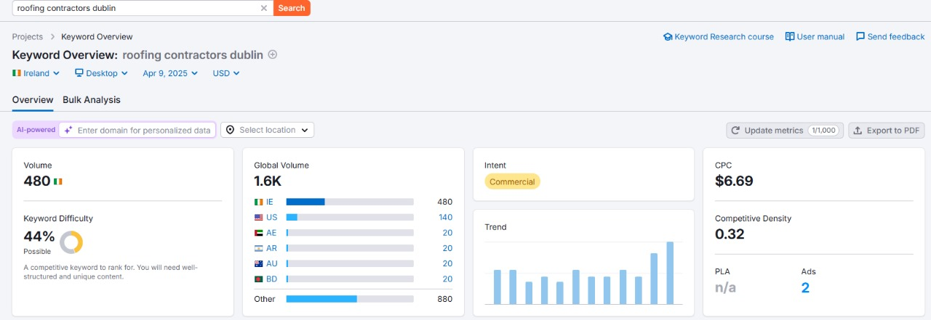Click the Ireland flag in Global Volume list
The width and height of the screenshot is (931, 320).
point(258,202)
